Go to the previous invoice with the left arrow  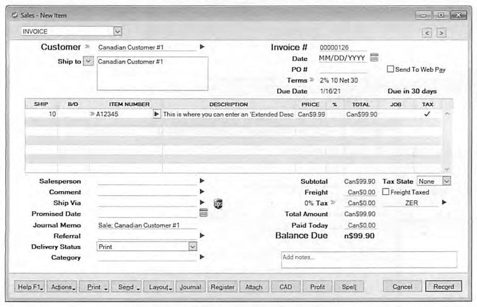pyautogui.click(x=427, y=32)
